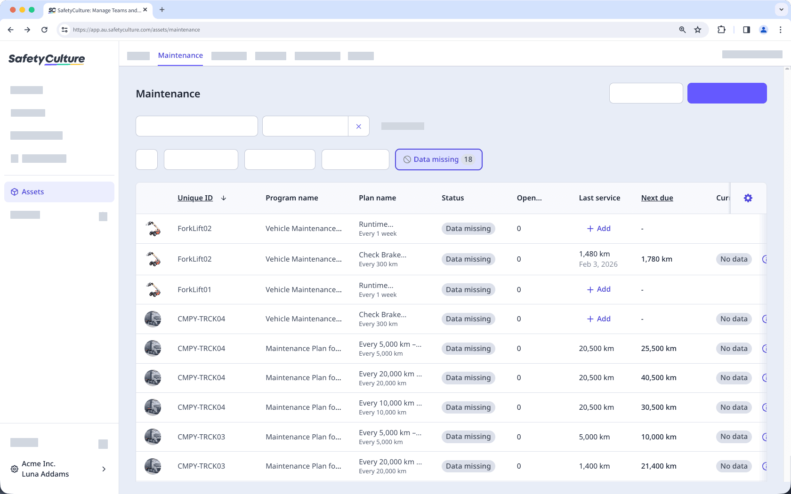Select Assets using the cube icon in sidebar
The width and height of the screenshot is (791, 494).
point(14,191)
